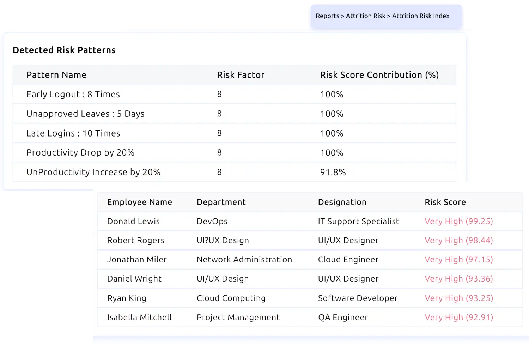
Task: Click the Very High (98.44) risk score
Action: pos(458,240)
